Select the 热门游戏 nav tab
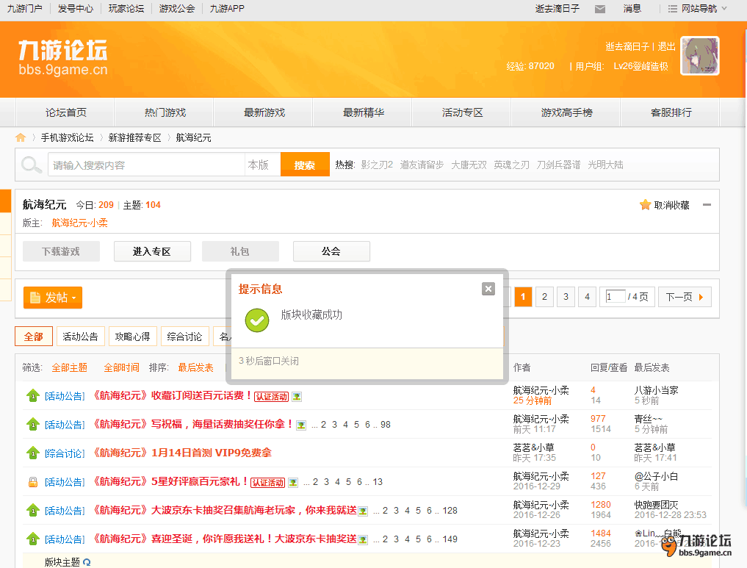The width and height of the screenshot is (747, 568). point(165,112)
